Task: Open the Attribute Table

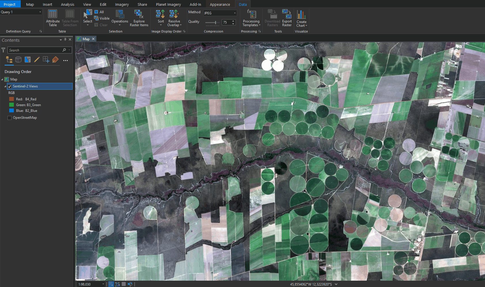Action: point(53,18)
